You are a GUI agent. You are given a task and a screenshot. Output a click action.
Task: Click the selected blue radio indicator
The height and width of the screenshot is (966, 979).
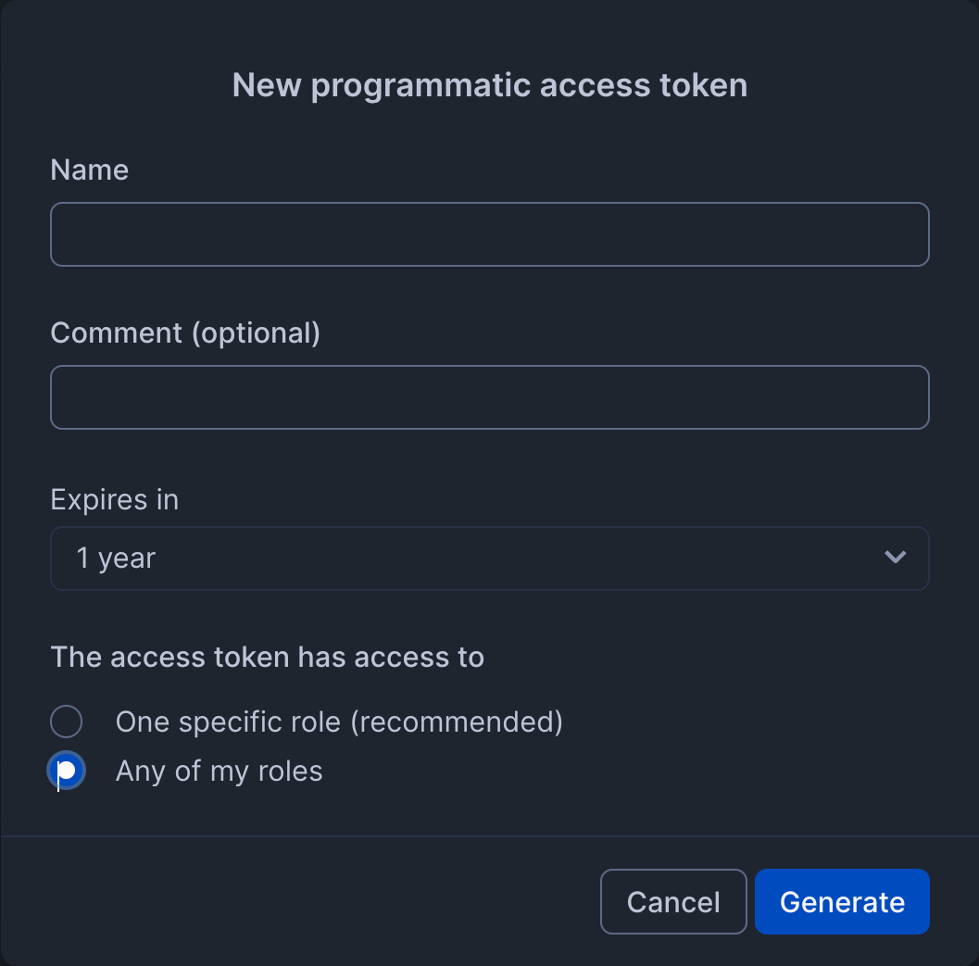[66, 770]
